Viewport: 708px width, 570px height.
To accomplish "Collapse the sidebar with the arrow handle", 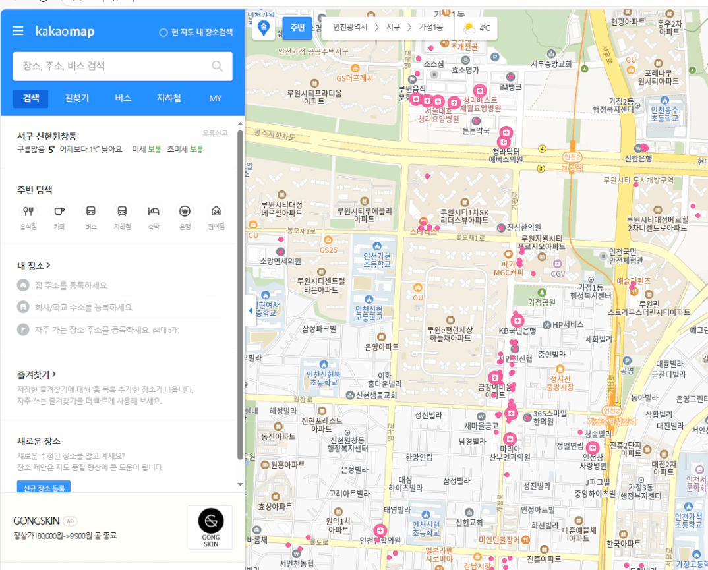I will coord(251,310).
